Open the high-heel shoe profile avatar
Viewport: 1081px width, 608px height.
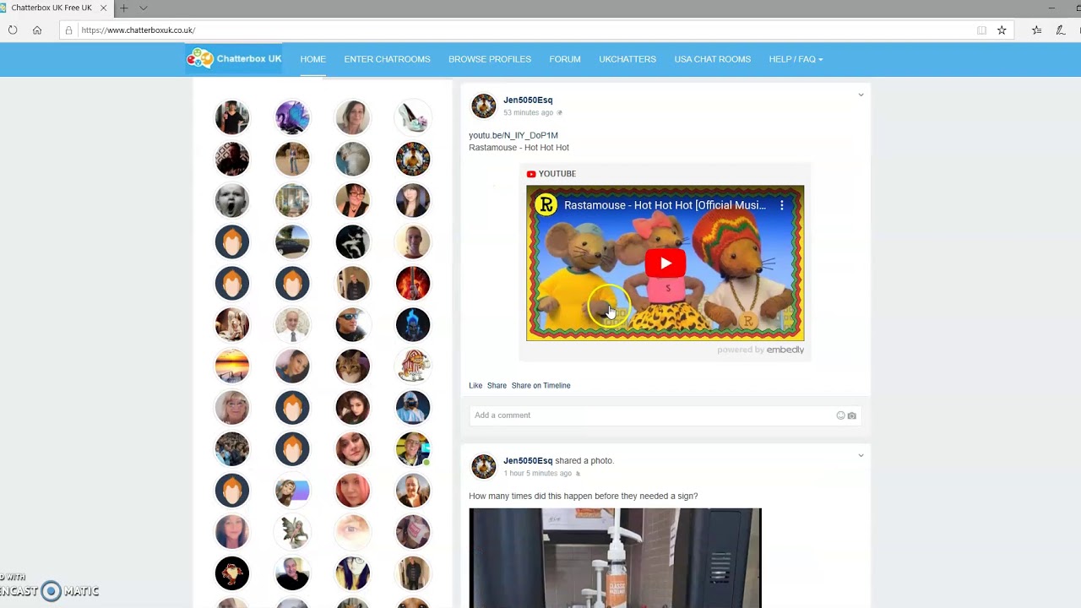tap(413, 117)
